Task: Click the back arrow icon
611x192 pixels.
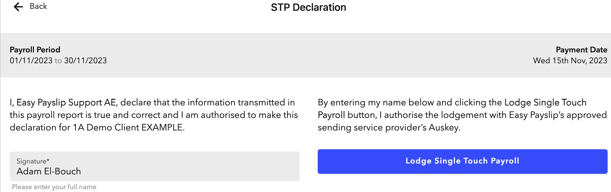Action: (18, 7)
